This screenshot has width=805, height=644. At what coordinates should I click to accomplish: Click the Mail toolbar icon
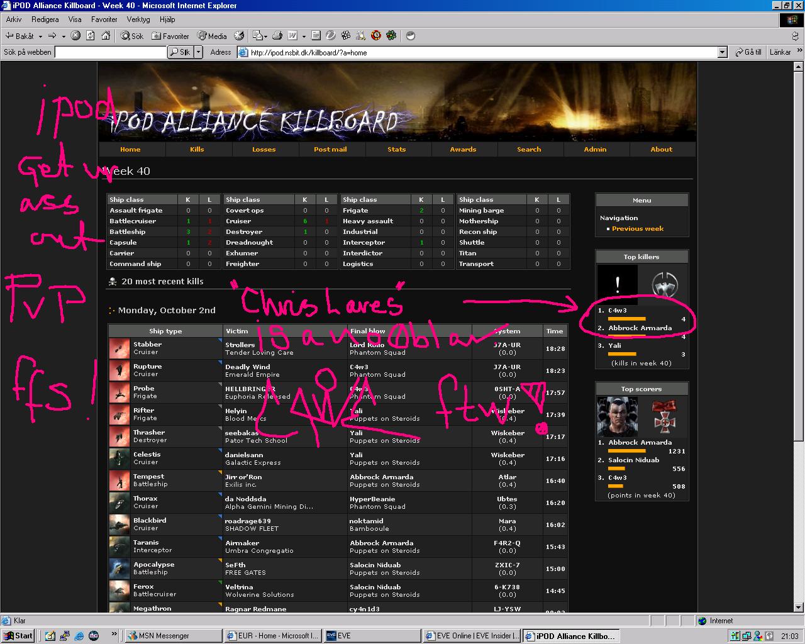[257, 36]
